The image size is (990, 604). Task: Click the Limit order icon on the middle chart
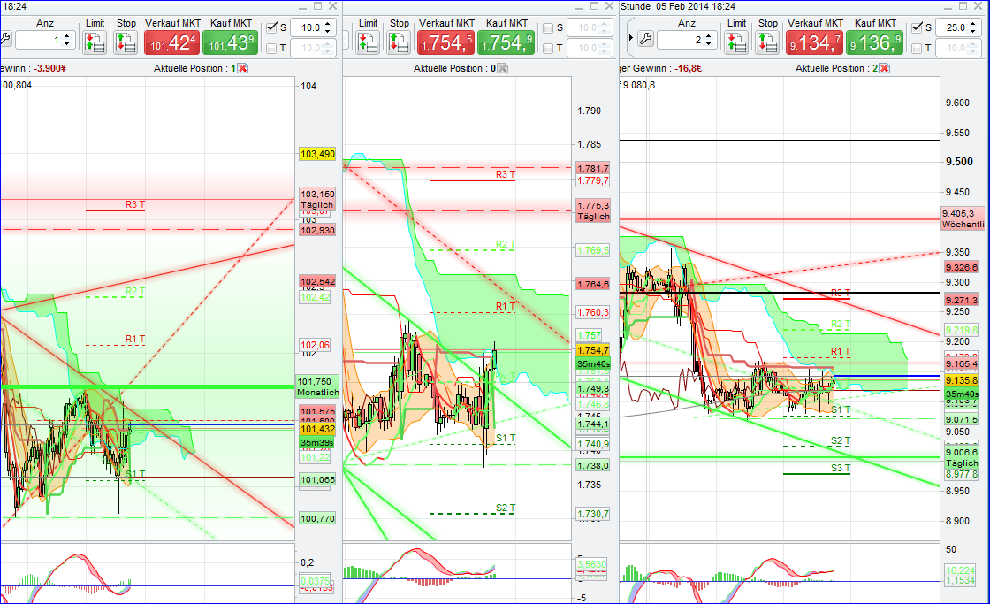[369, 42]
